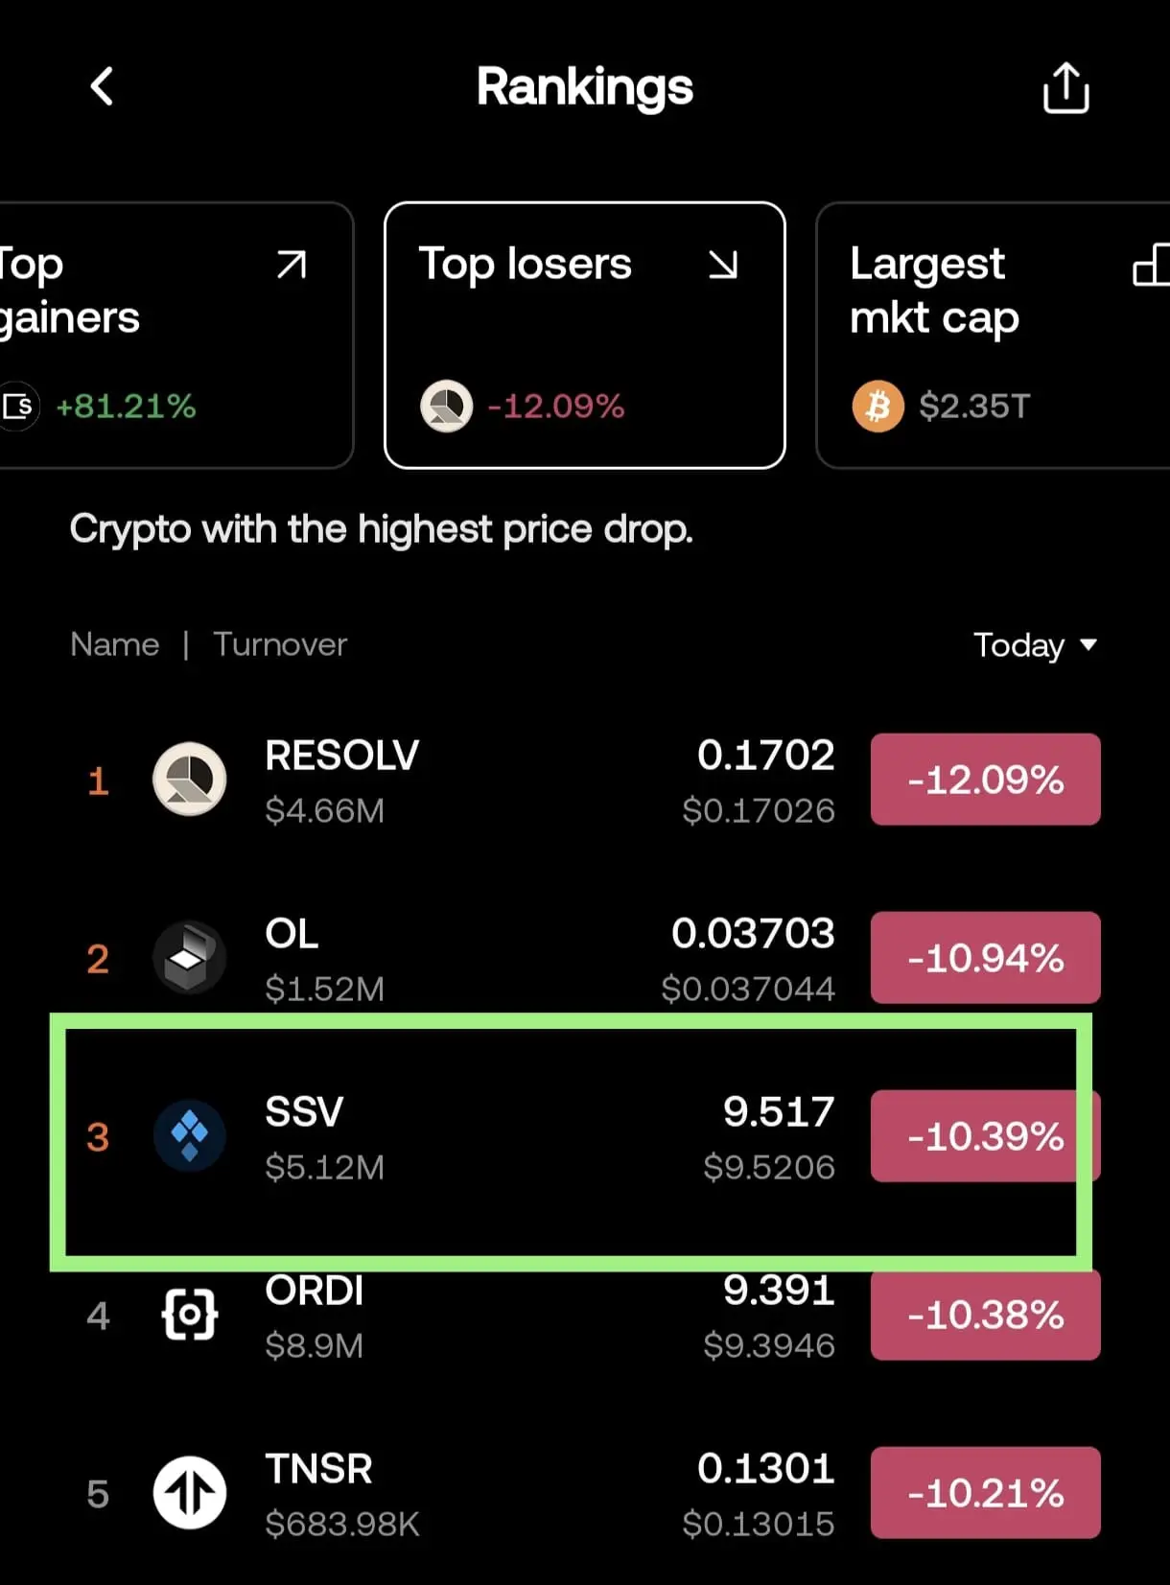Sort the list by Name
The height and width of the screenshot is (1585, 1170).
coord(115,644)
